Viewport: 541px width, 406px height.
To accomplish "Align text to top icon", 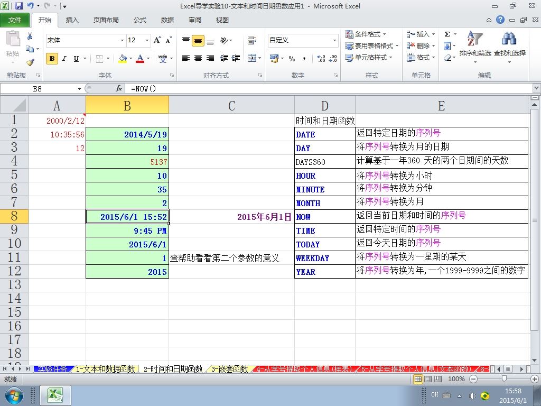I will click(186, 40).
